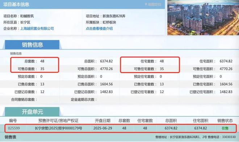Click the 可售住宅套数 value 35
This screenshot has width=239, height=142.
point(162,69)
